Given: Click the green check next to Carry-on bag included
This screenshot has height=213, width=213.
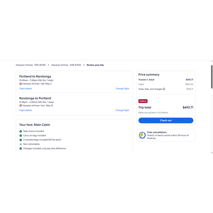Looking at the screenshot, I should 21,135.
